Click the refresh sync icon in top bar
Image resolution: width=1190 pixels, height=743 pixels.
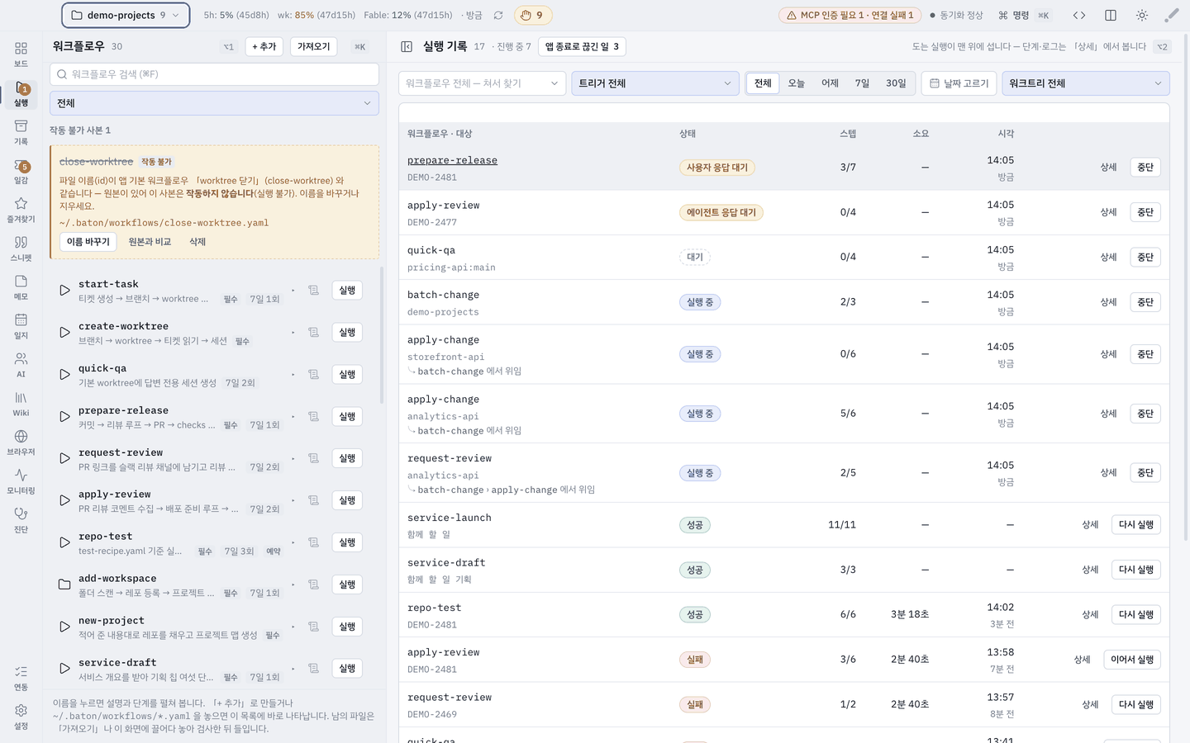(x=498, y=15)
